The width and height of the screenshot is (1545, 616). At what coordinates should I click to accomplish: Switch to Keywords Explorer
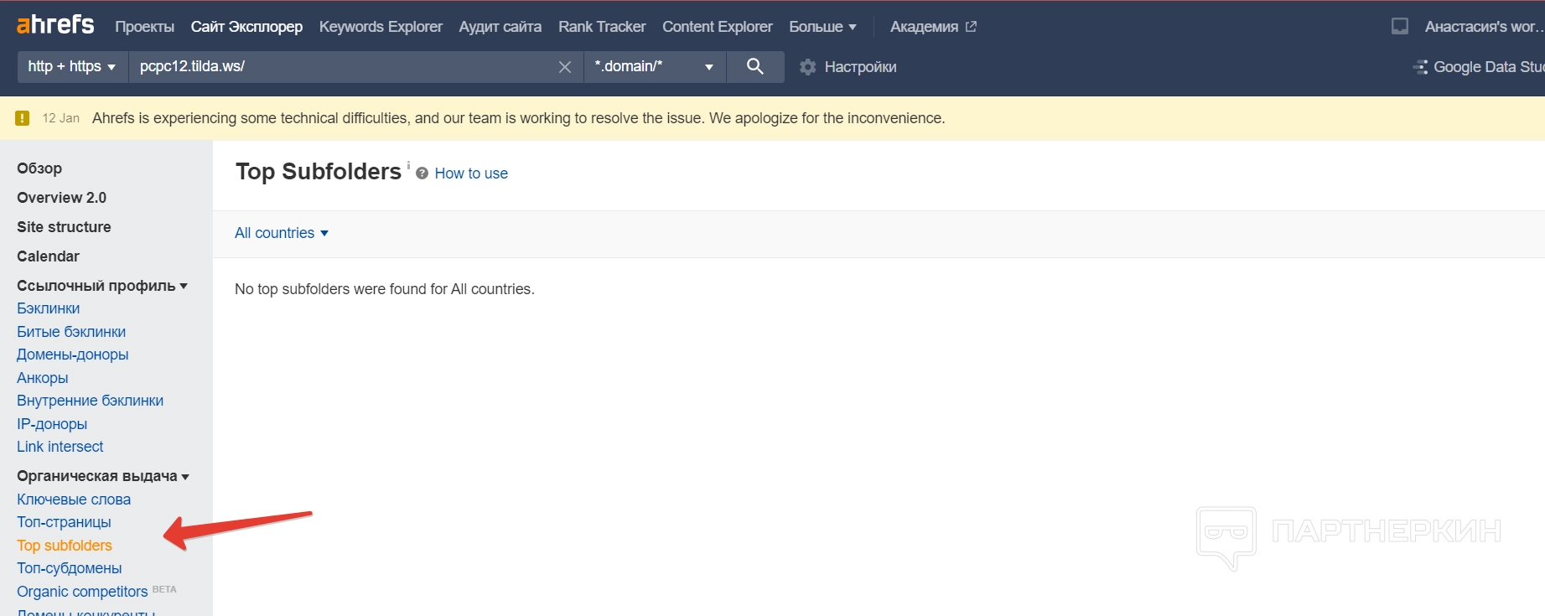coord(381,27)
